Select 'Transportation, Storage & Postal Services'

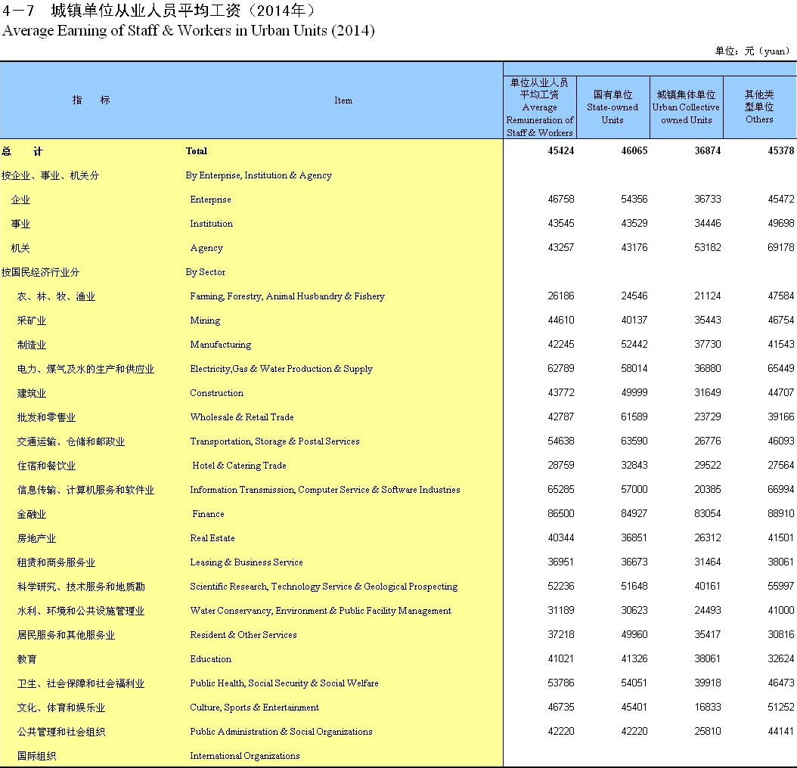[274, 441]
